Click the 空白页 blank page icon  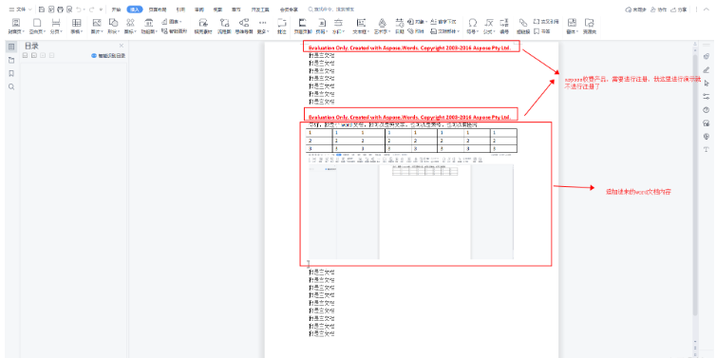(x=36, y=26)
